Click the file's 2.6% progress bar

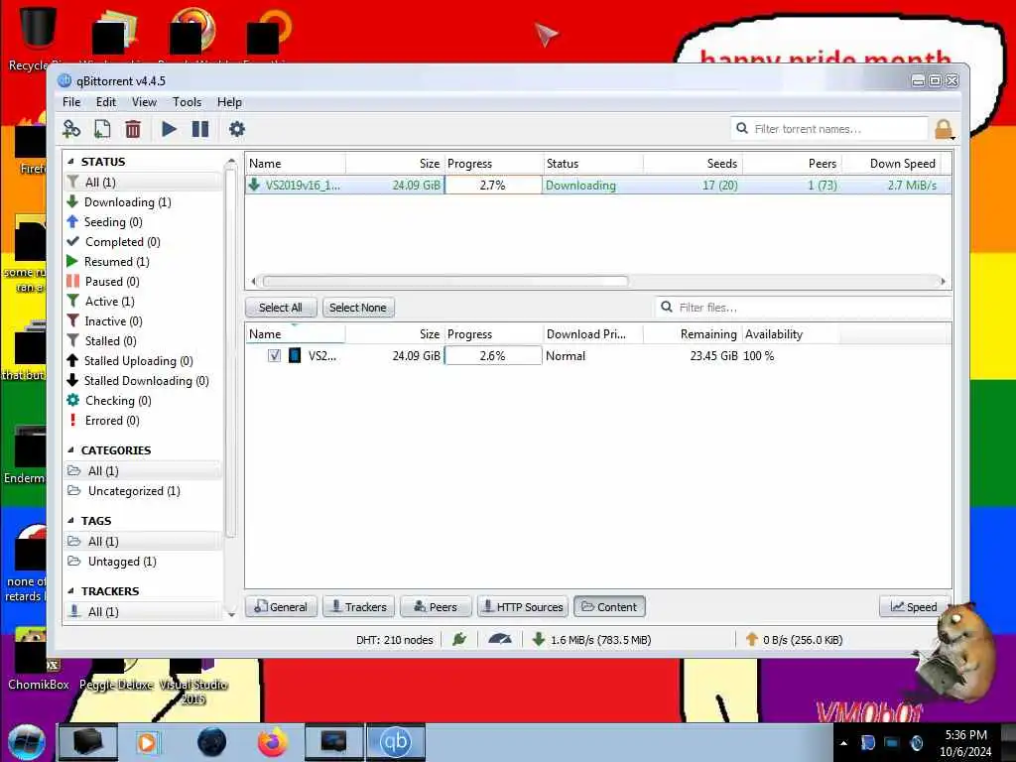pyautogui.click(x=492, y=356)
